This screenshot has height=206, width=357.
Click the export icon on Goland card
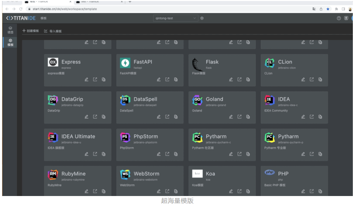239,117
